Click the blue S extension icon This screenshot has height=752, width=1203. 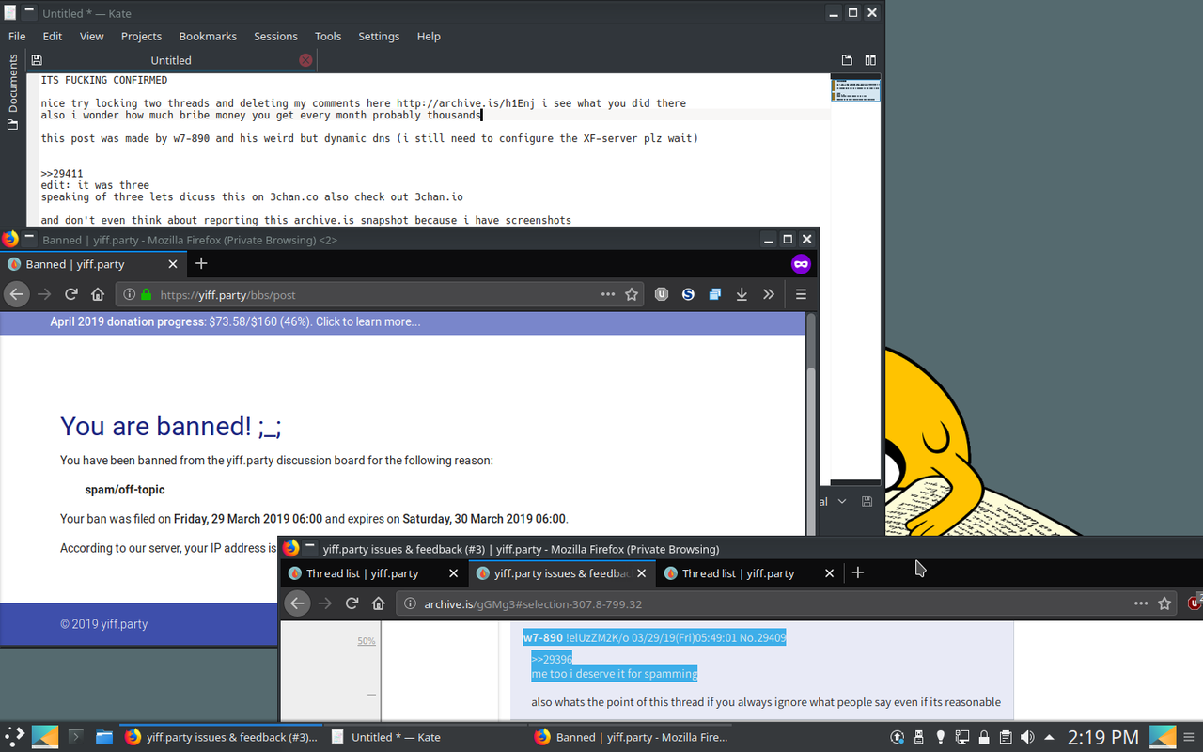[x=688, y=294]
